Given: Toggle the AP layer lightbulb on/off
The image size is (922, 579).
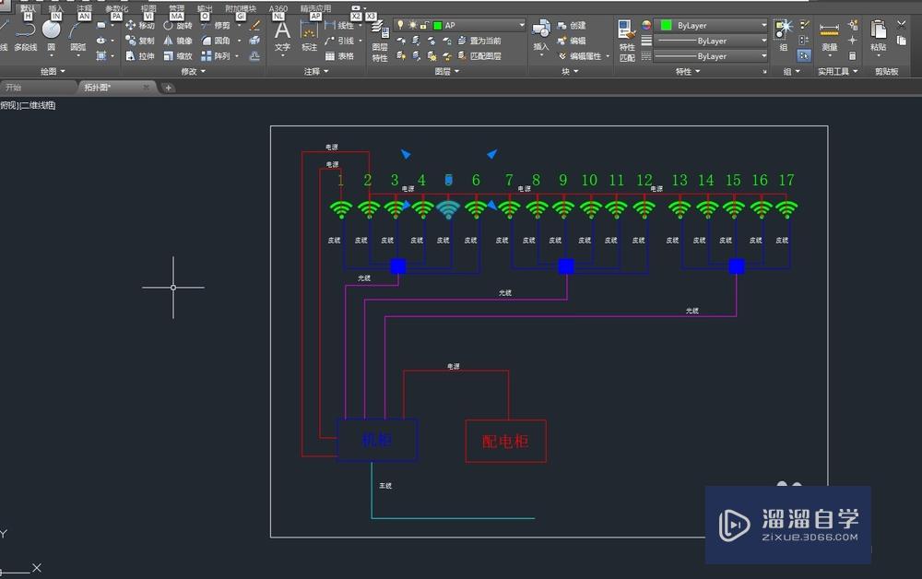Looking at the screenshot, I should (x=400, y=25).
